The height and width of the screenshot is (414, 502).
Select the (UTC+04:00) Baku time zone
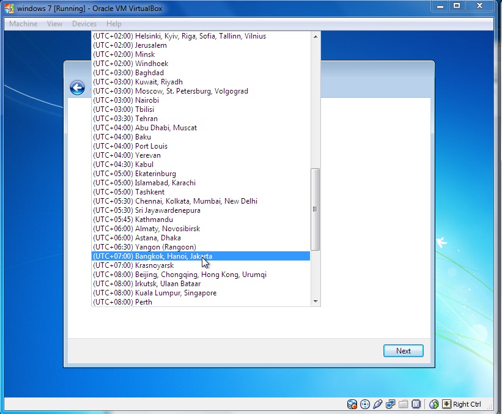[201, 137]
